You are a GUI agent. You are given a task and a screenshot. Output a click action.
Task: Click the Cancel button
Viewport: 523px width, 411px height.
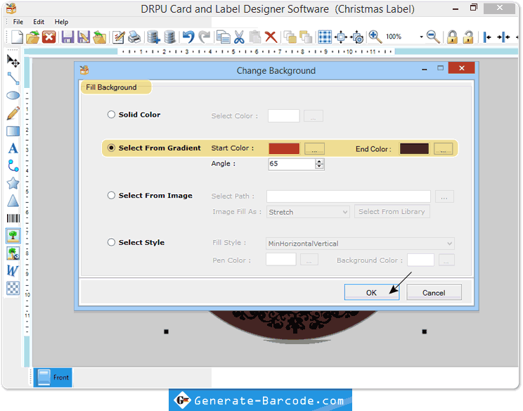click(x=434, y=293)
